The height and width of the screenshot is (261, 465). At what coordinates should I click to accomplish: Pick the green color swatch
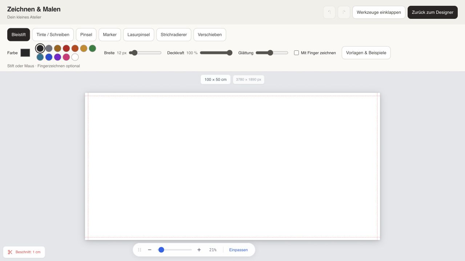92,48
